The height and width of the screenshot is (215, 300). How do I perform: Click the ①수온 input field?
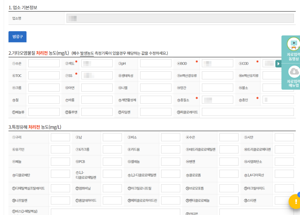(44, 63)
